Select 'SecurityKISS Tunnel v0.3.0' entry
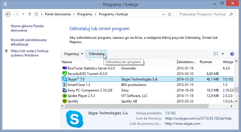 click(x=87, y=74)
